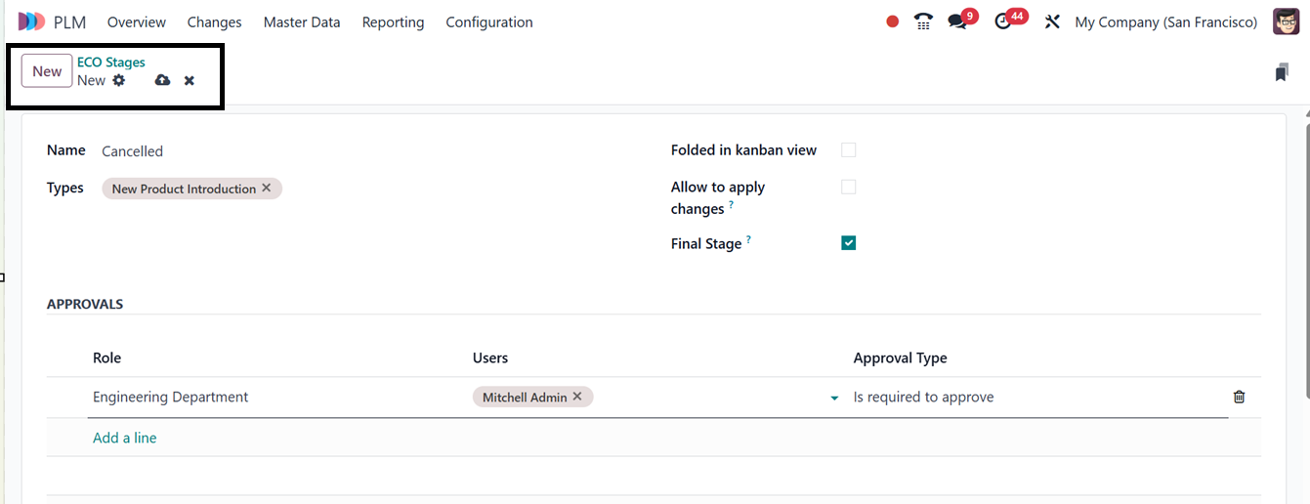Enable Folded in kanban view checkbox
Image resolution: width=1310 pixels, height=504 pixels.
pos(848,149)
